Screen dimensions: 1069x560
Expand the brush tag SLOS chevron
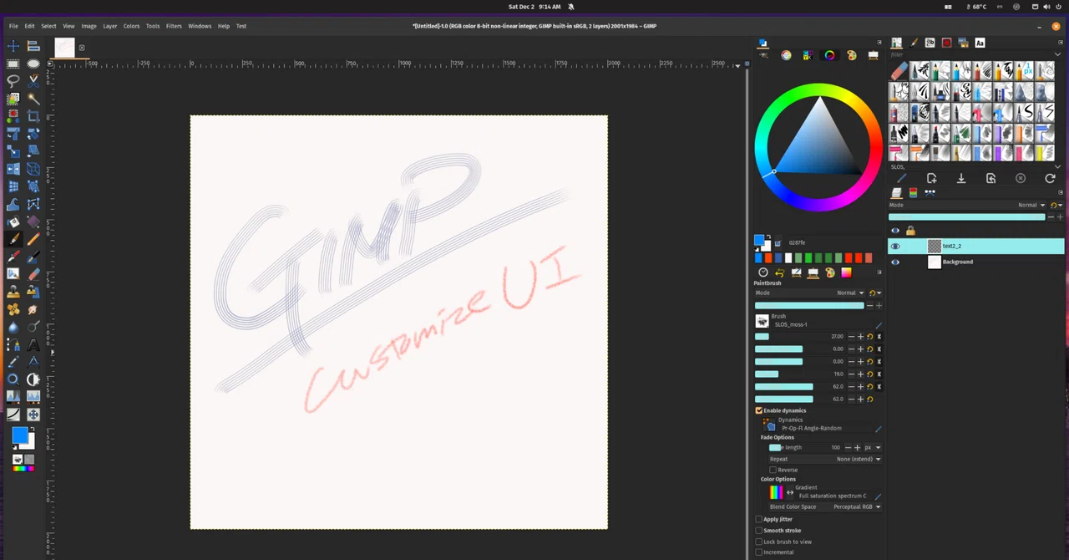click(1058, 166)
